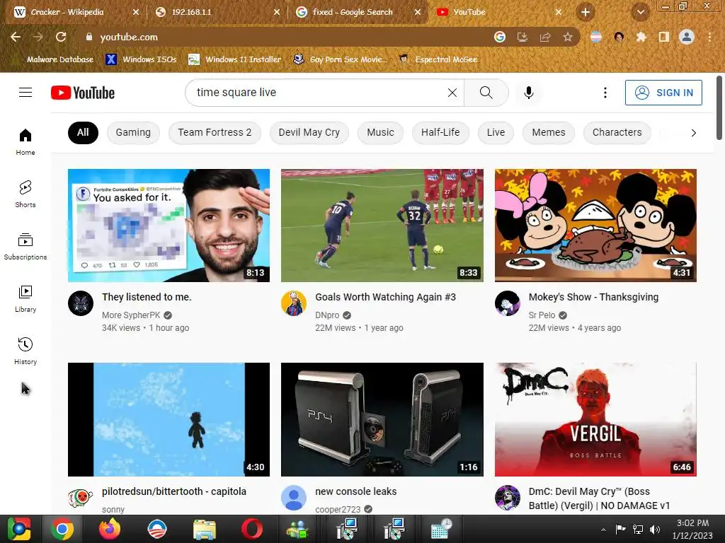Viewport: 725px width, 543px height.
Task: Reload the page
Action: (x=61, y=37)
